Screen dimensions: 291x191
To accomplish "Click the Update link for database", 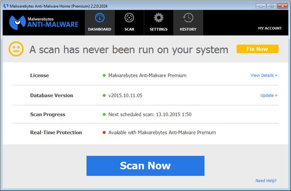I will coord(269,95).
